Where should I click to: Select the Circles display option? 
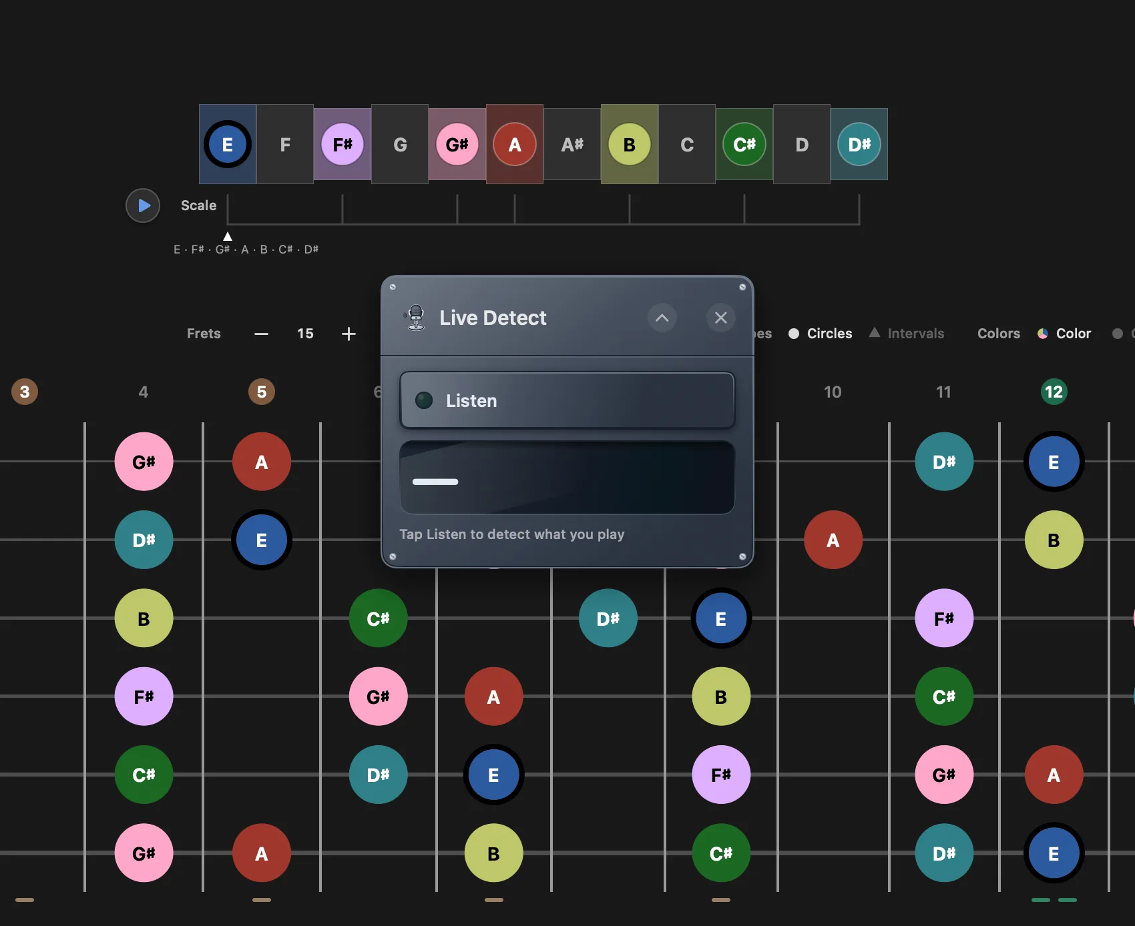(821, 334)
